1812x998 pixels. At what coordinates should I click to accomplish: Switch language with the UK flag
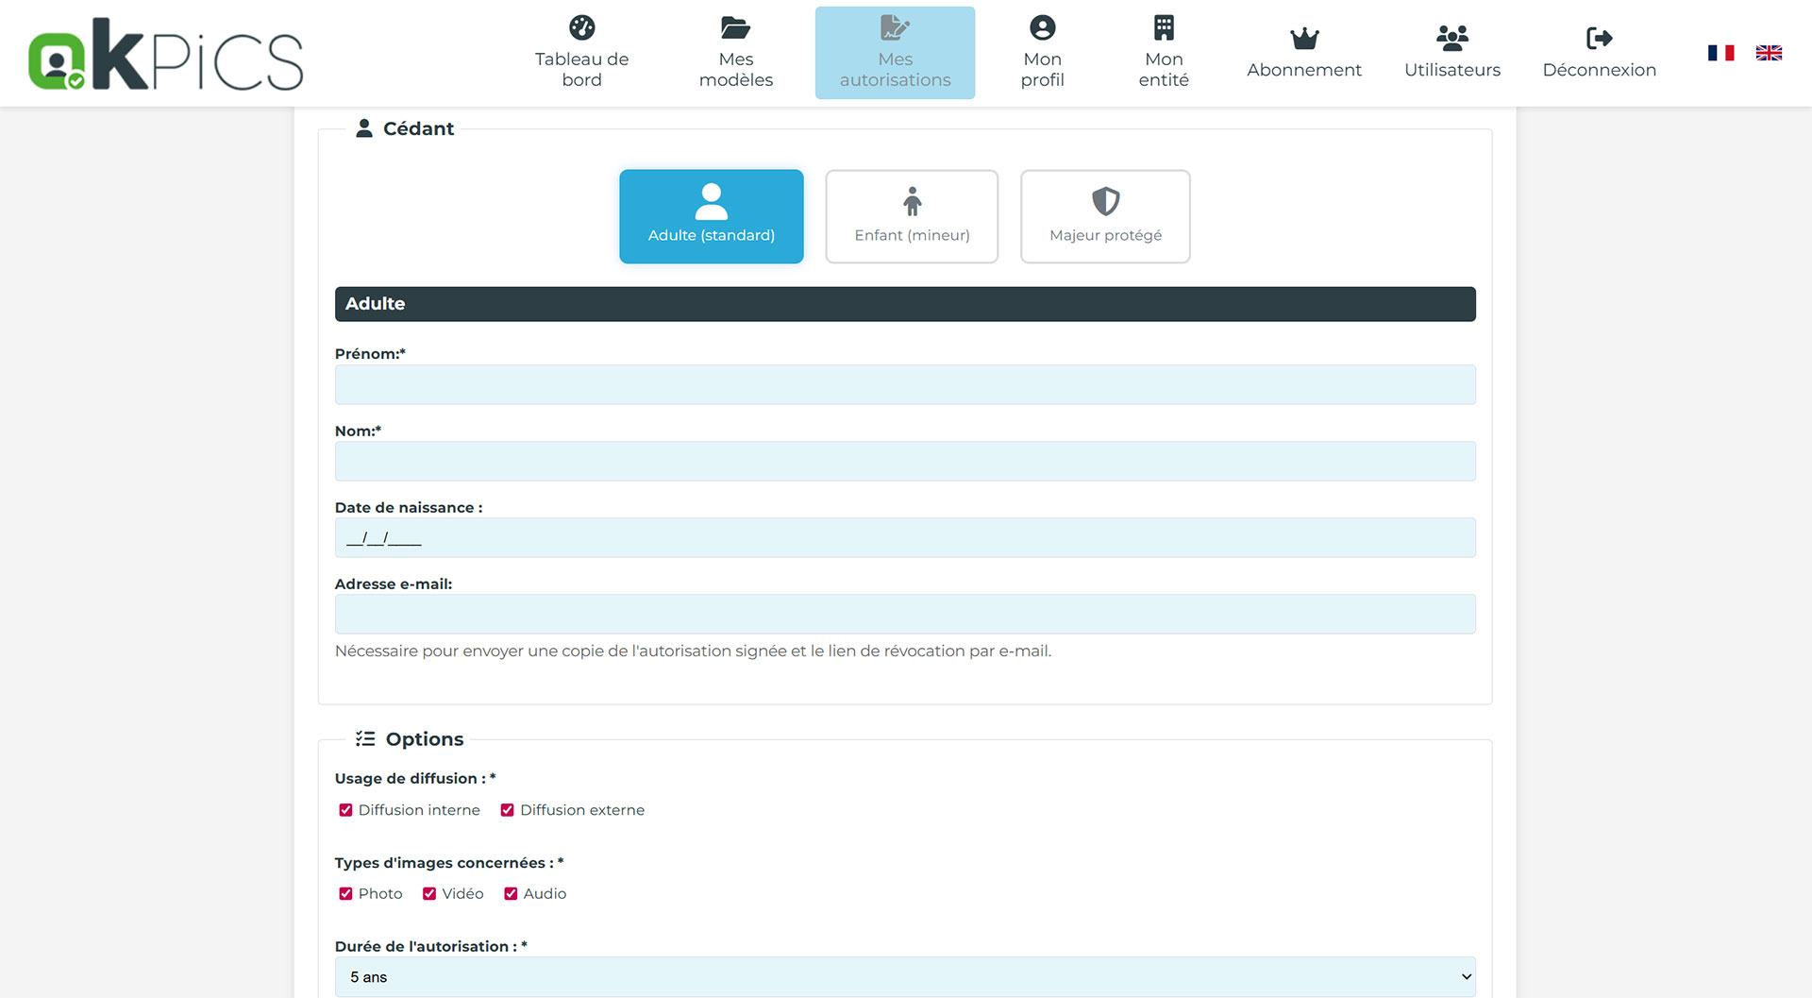(1769, 53)
